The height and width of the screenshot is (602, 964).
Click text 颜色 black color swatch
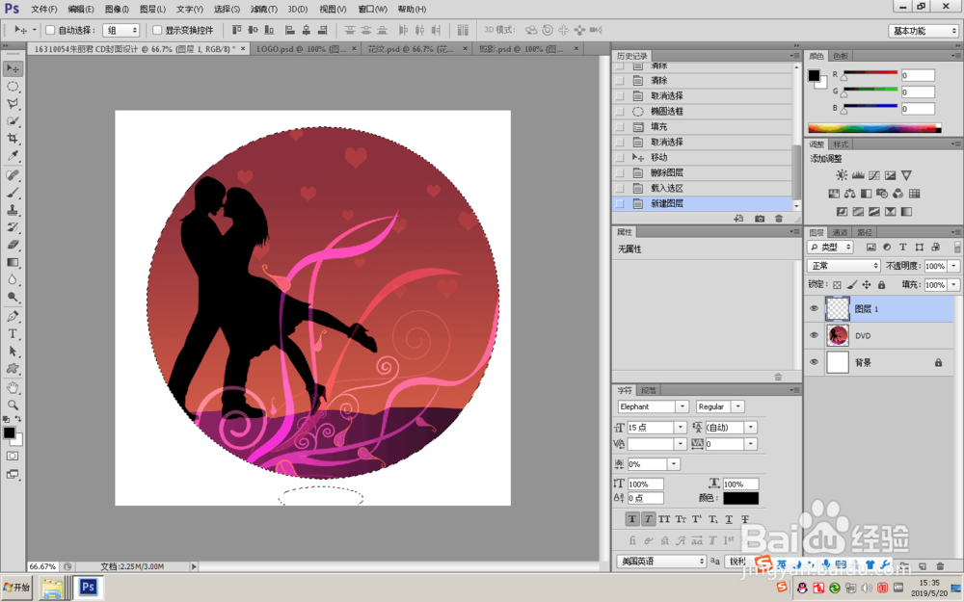pyautogui.click(x=740, y=498)
